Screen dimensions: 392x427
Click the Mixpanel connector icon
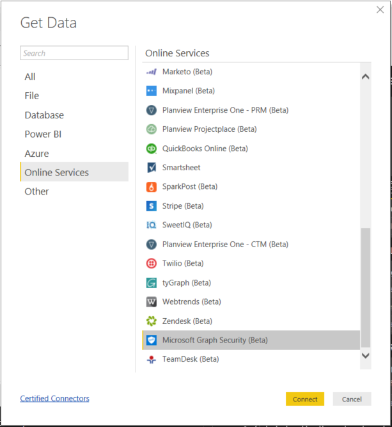pos(152,91)
